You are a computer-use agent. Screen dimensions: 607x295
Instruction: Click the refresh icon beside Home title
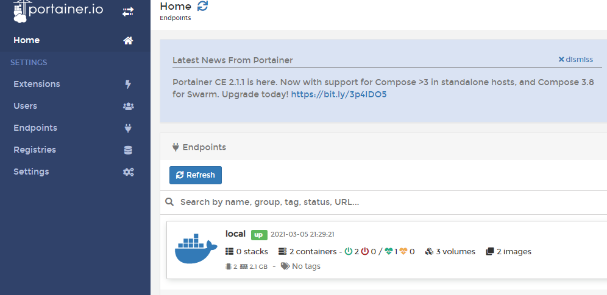click(202, 6)
